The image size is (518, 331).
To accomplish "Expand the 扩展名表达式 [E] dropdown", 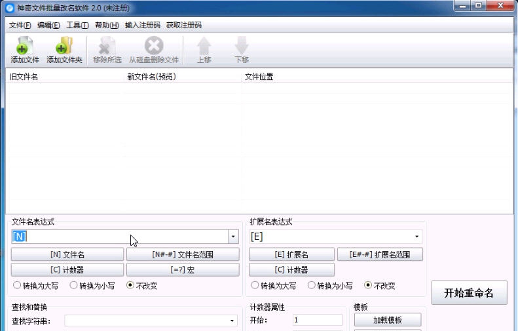I will [x=417, y=237].
